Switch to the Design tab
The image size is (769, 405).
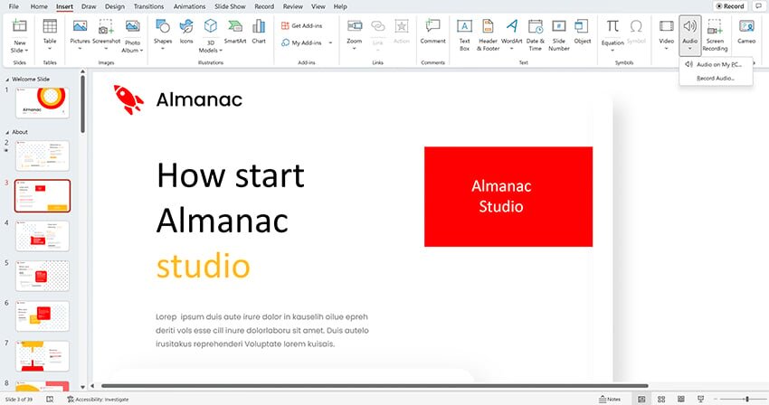[x=115, y=6]
